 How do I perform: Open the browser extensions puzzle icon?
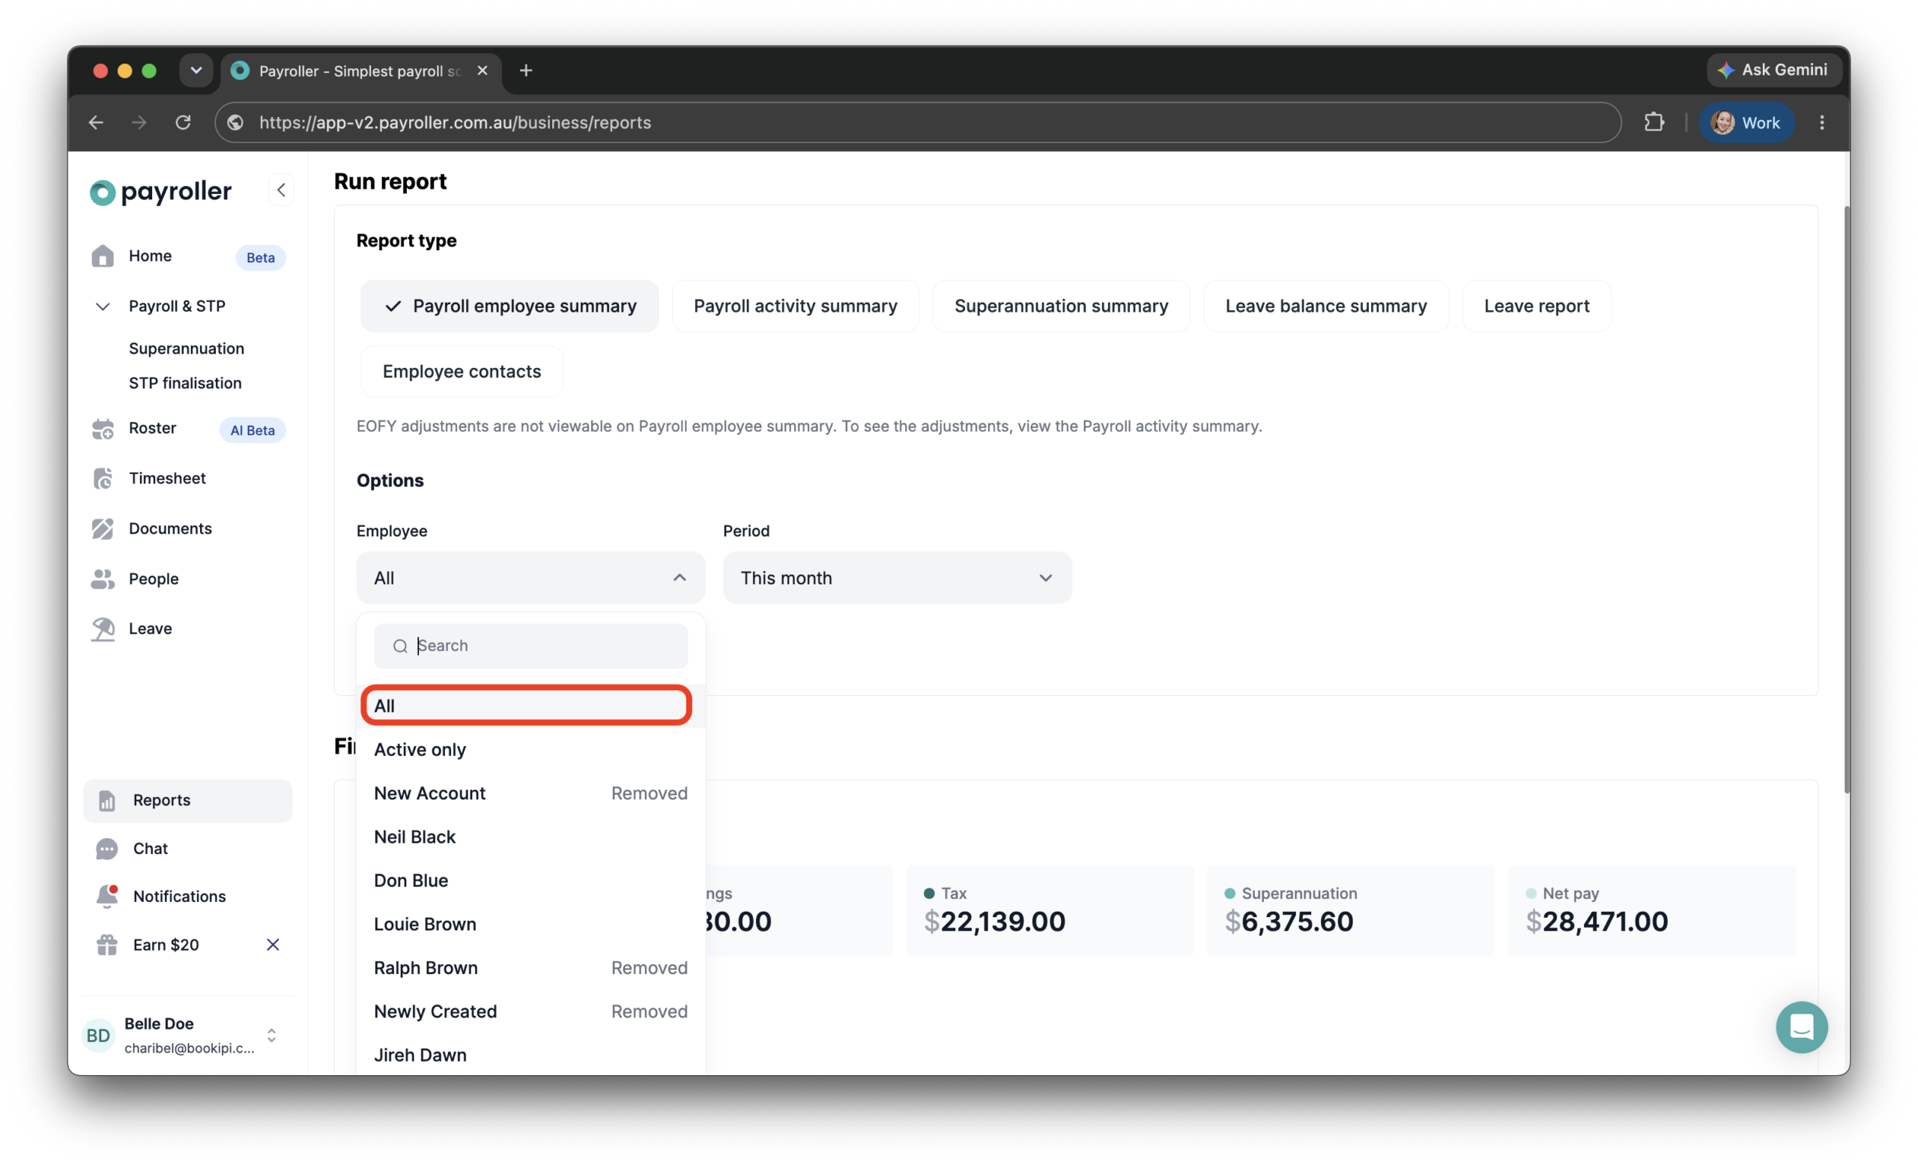pos(1654,122)
